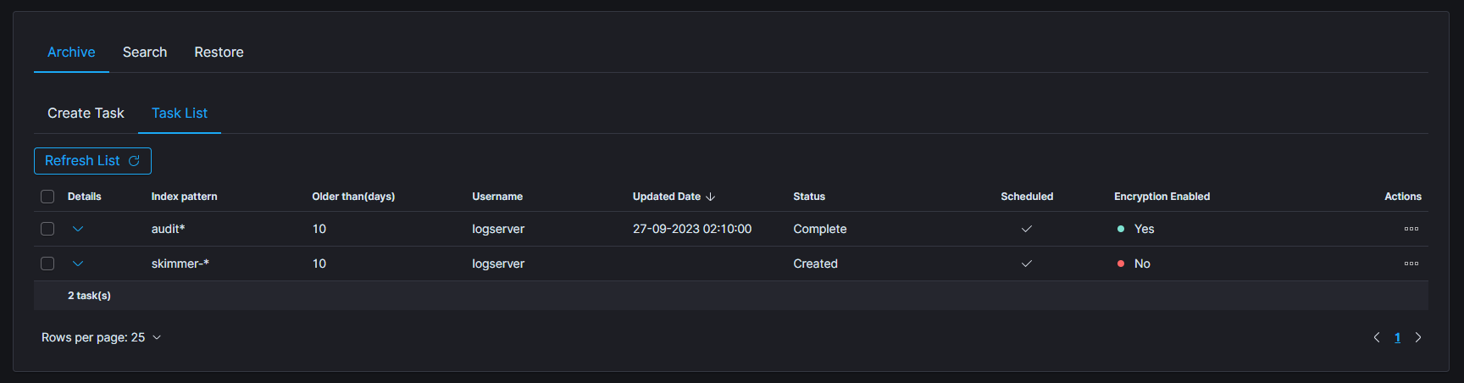Check the audit* task row checkbox
The image size is (1464, 383).
47,229
